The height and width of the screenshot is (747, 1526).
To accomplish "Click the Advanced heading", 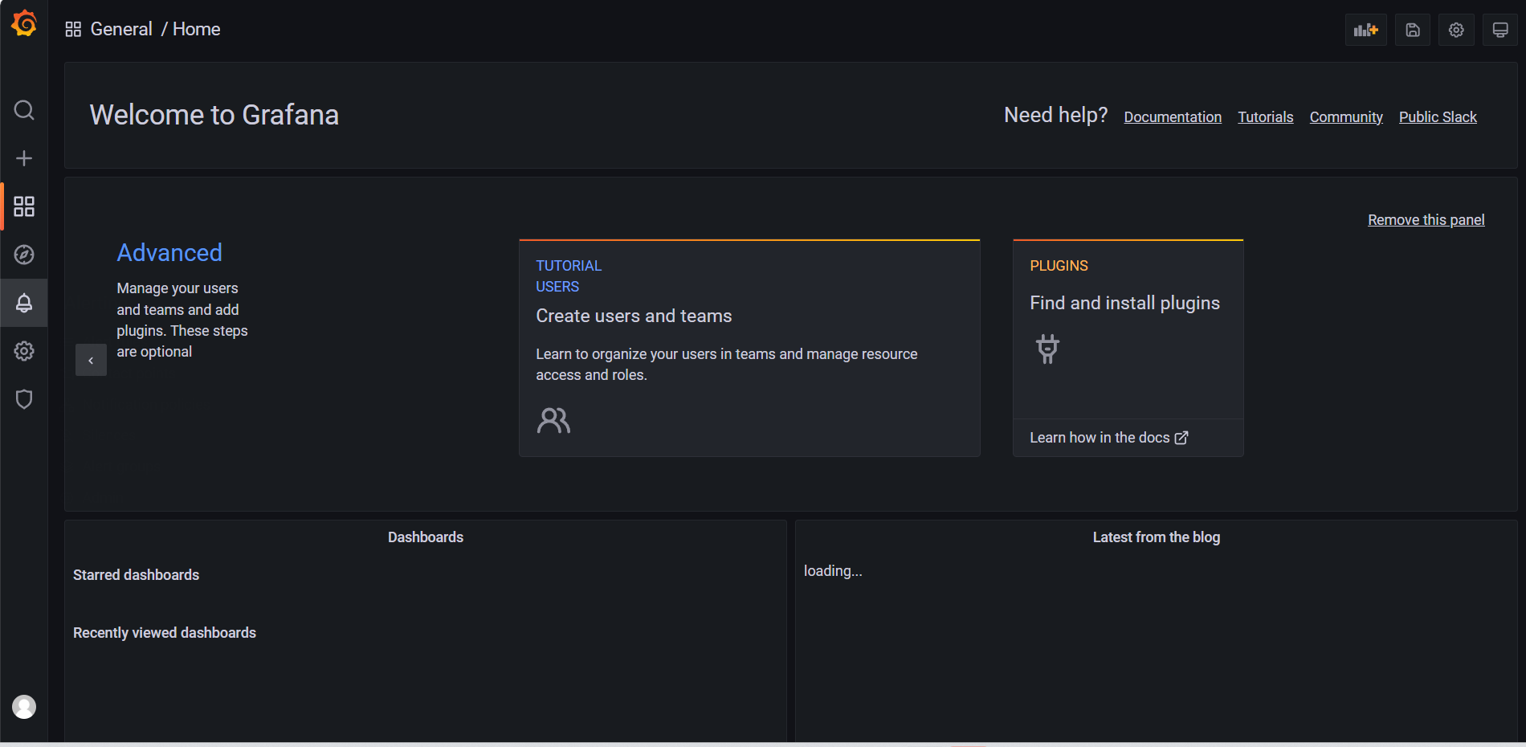I will pos(169,253).
